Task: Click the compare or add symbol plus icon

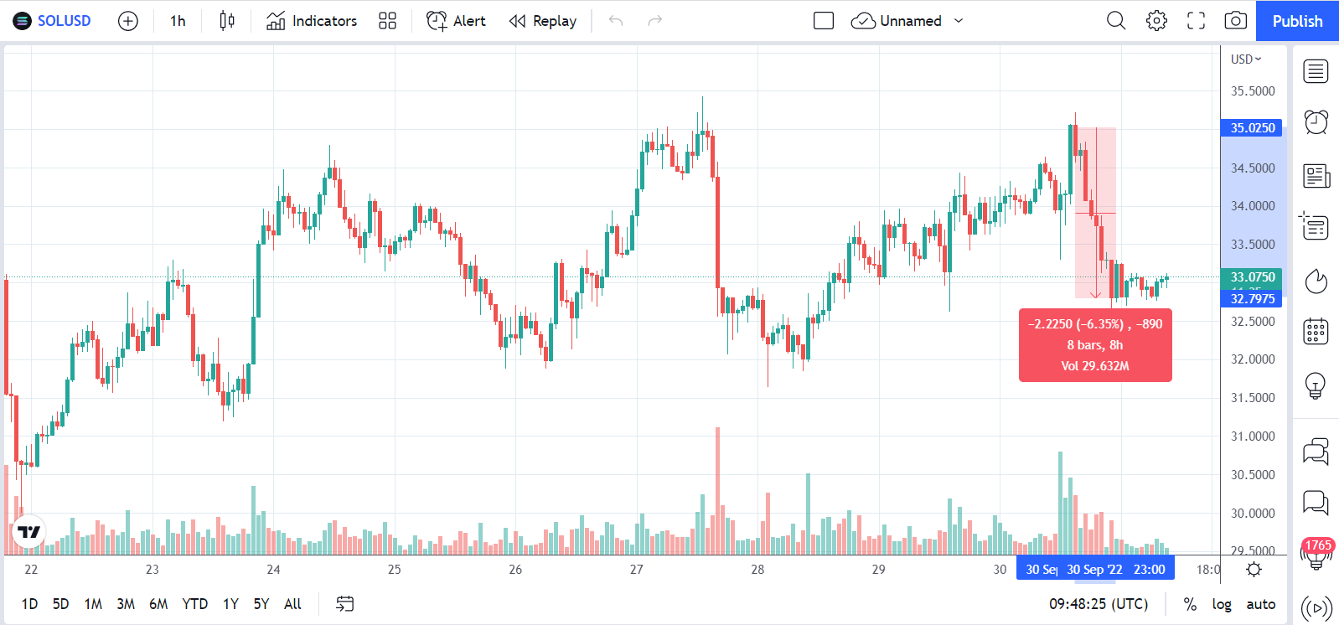Action: pyautogui.click(x=128, y=21)
